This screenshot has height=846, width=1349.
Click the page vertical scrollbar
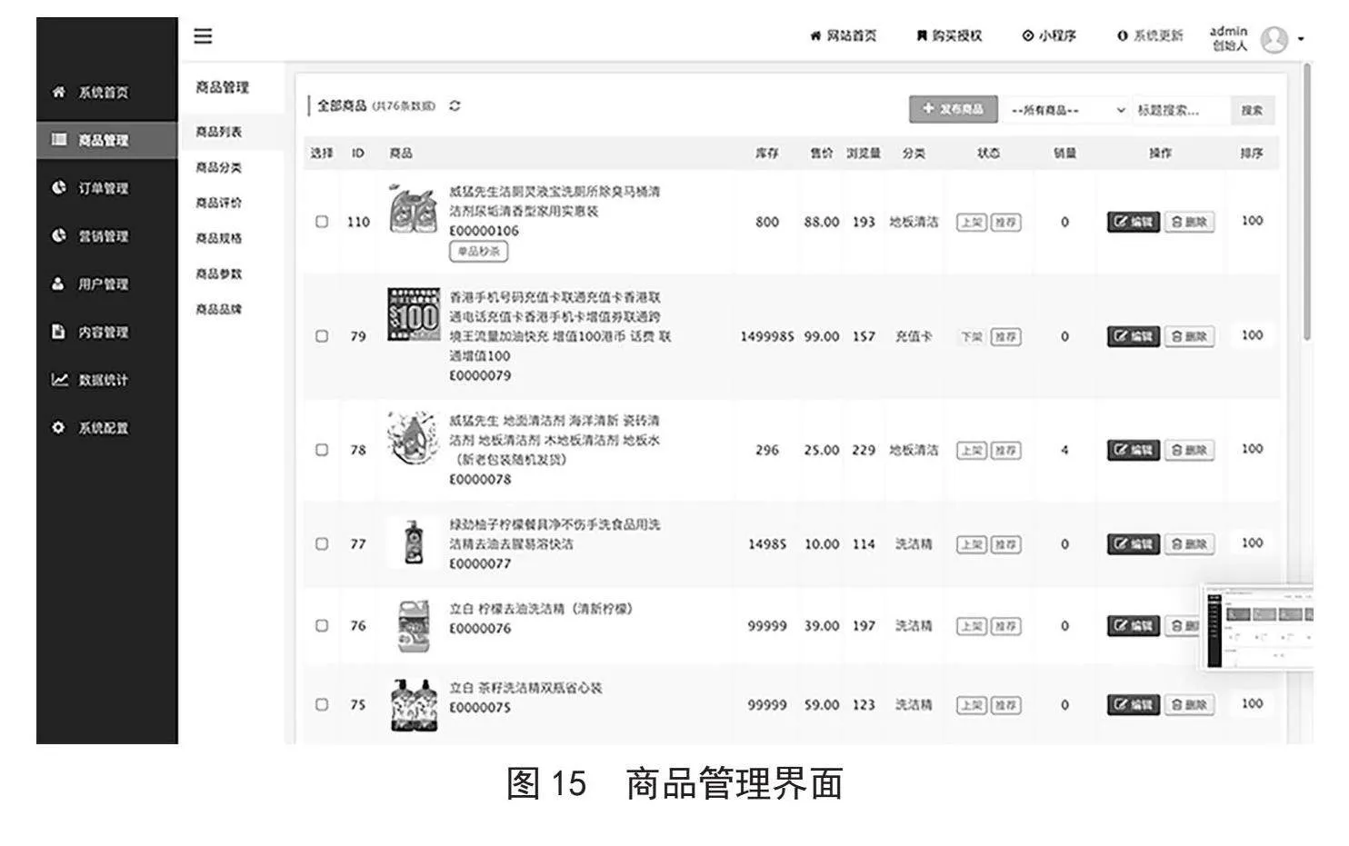(1308, 202)
